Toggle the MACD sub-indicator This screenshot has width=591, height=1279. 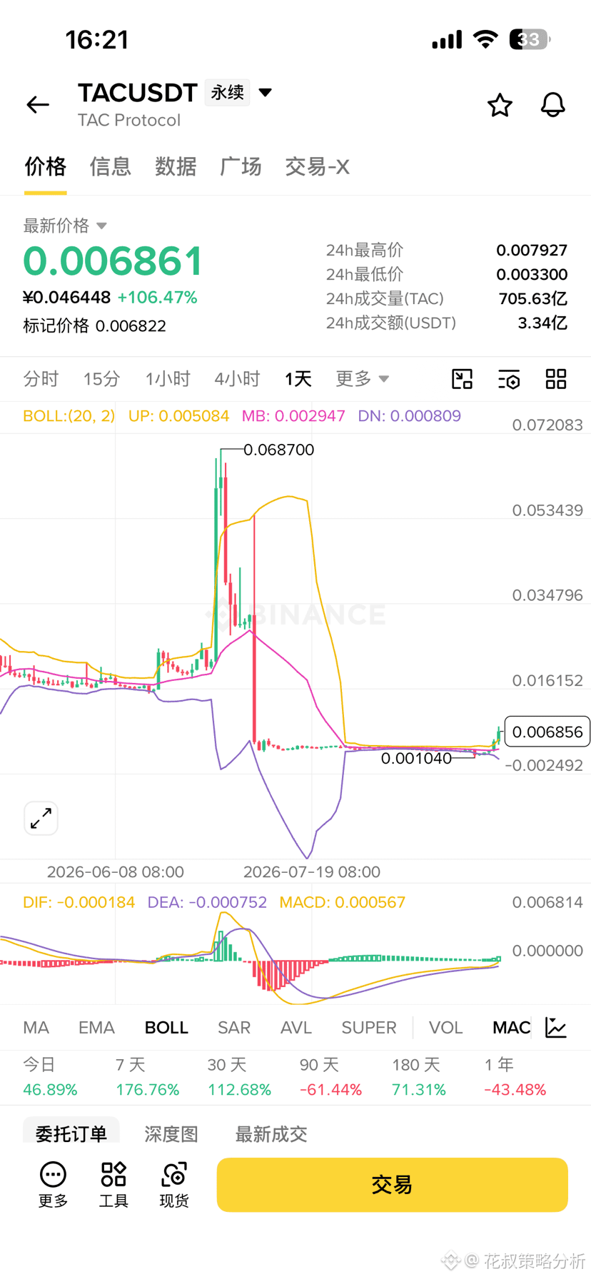511,1028
